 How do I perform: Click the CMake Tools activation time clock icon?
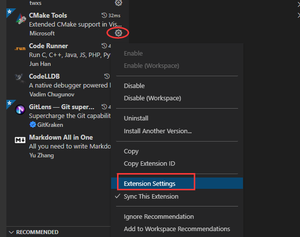click(104, 15)
